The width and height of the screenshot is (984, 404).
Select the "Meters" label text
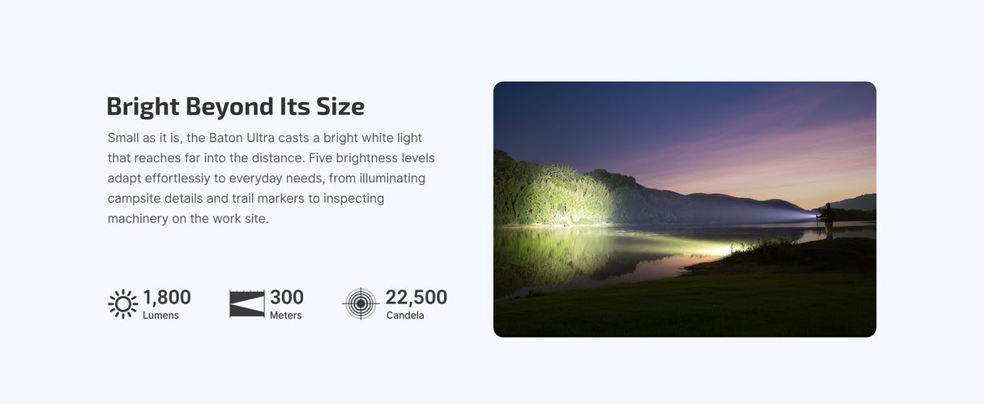pyautogui.click(x=285, y=316)
